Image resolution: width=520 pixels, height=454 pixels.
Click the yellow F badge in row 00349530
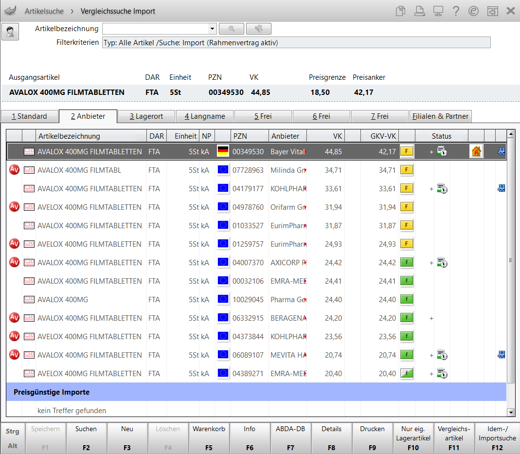tap(407, 151)
